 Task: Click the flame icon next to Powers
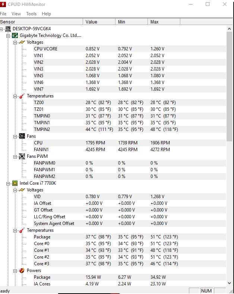pos(22,270)
